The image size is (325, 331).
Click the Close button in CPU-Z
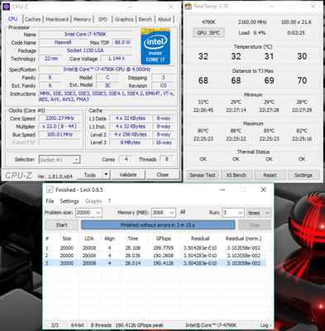point(163,175)
